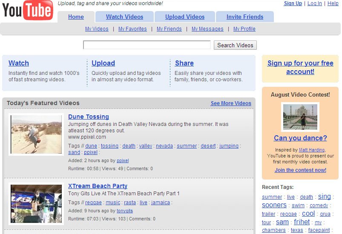Select the dune tag
Image resolution: width=342 pixels, height=234 pixels.
pos(91,146)
